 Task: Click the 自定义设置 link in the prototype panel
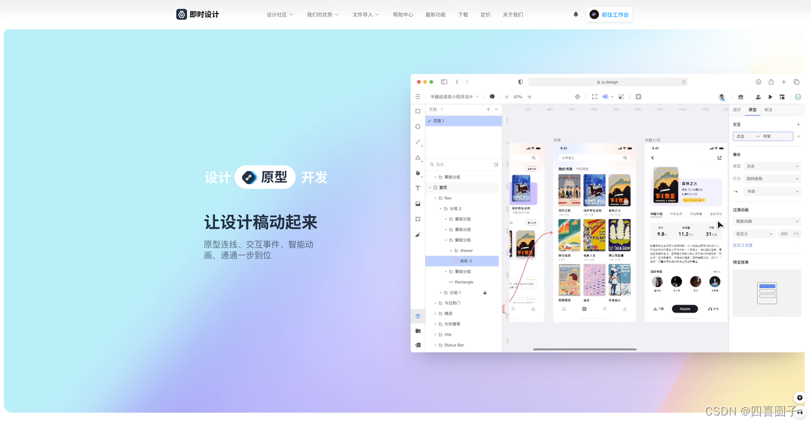[742, 244]
